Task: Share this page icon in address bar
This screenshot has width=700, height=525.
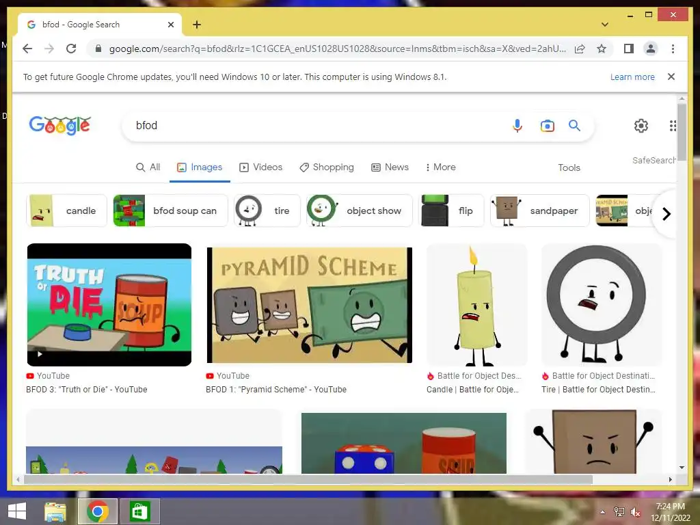Action: (580, 49)
